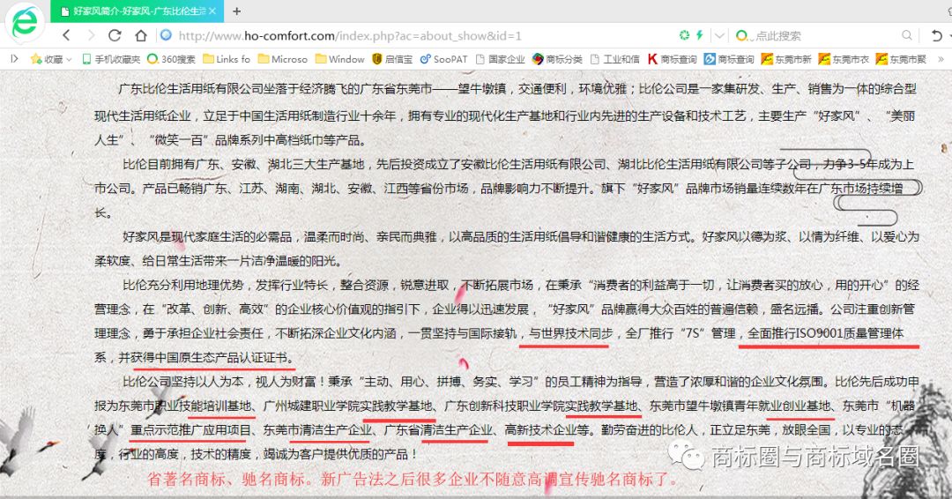
Task: Click the green circular icon in address bar
Action: pyautogui.click(x=684, y=35)
